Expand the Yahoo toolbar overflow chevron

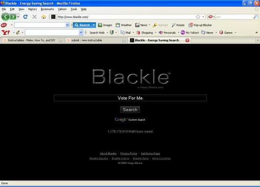pos(257,33)
